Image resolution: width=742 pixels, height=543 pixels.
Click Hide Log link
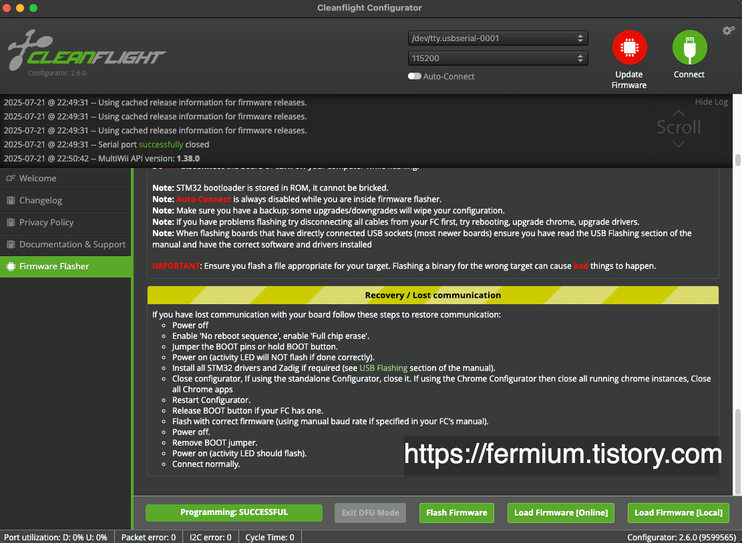pyautogui.click(x=711, y=101)
